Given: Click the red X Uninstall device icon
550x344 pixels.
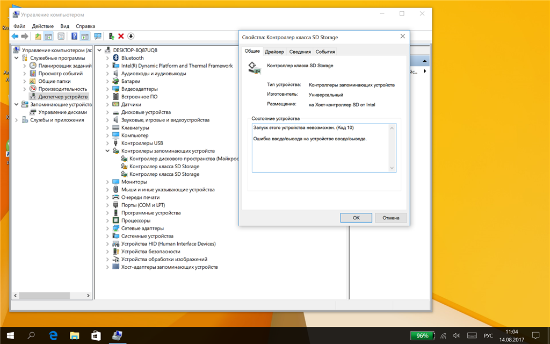Looking at the screenshot, I should pos(121,36).
